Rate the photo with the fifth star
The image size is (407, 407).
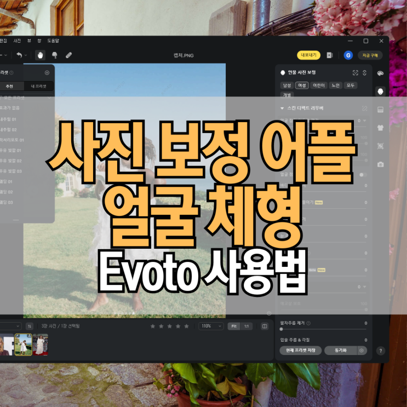tap(186, 326)
